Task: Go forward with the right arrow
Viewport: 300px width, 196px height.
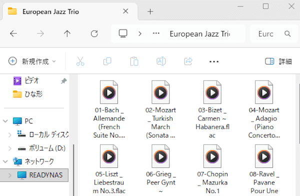Action: coord(40,33)
